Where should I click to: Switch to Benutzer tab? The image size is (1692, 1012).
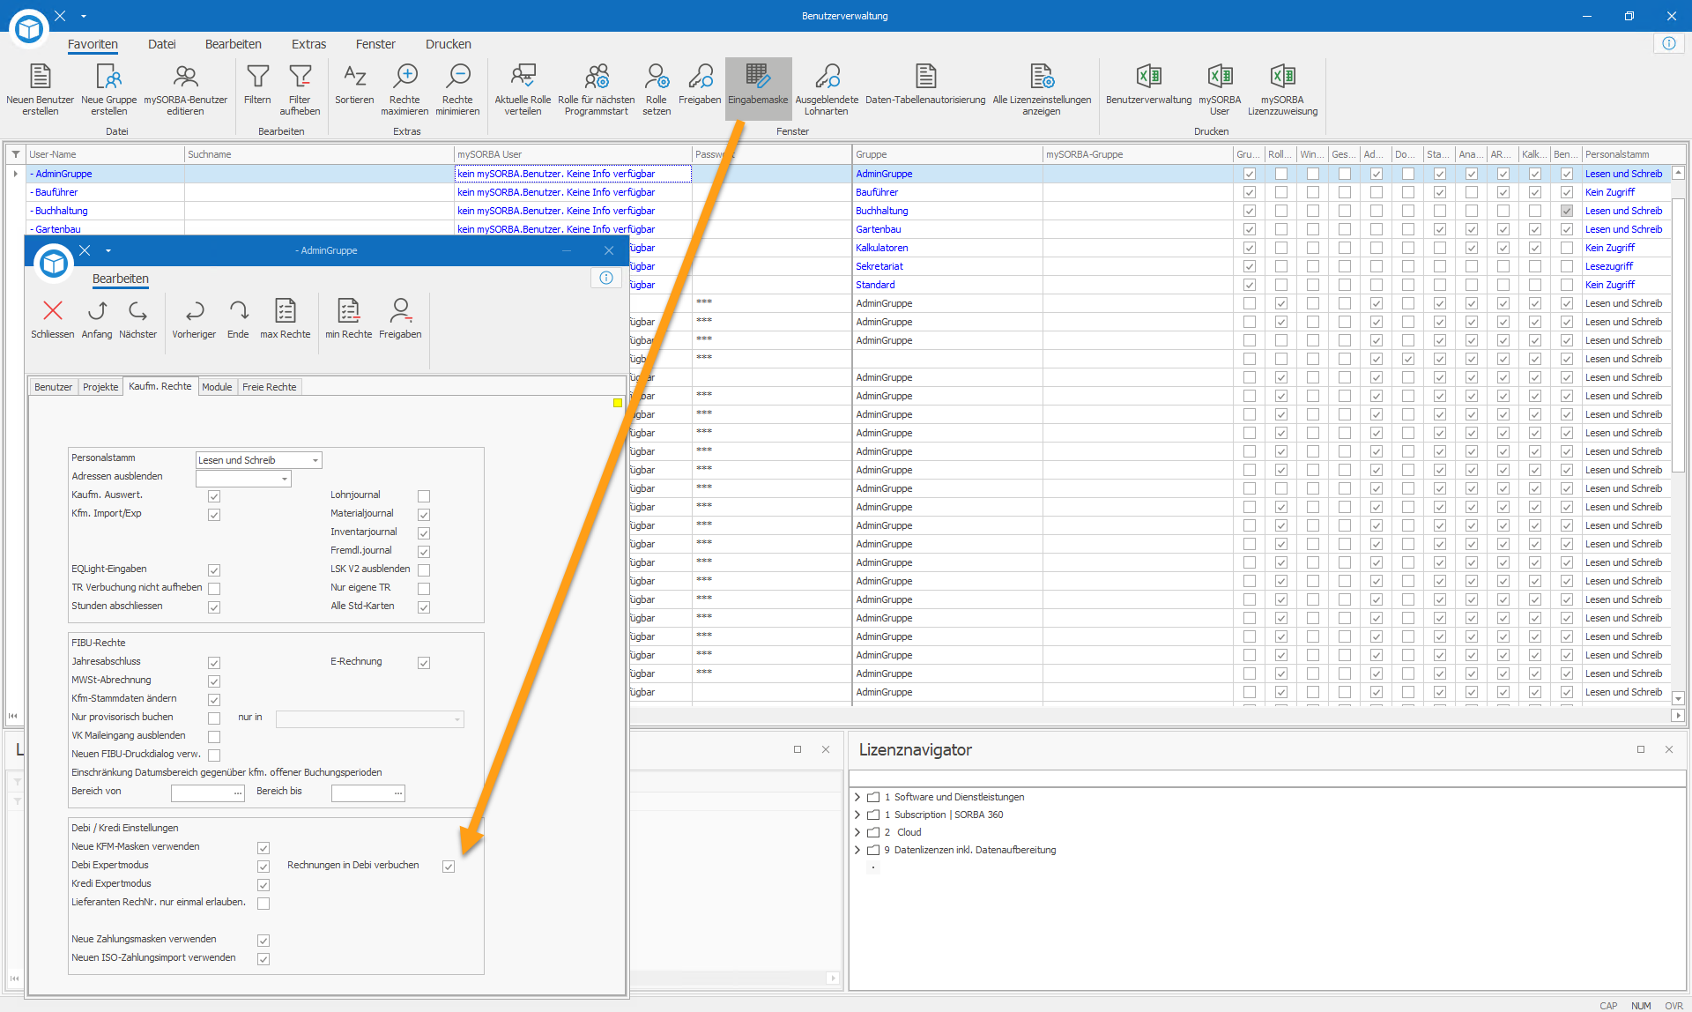coord(53,387)
